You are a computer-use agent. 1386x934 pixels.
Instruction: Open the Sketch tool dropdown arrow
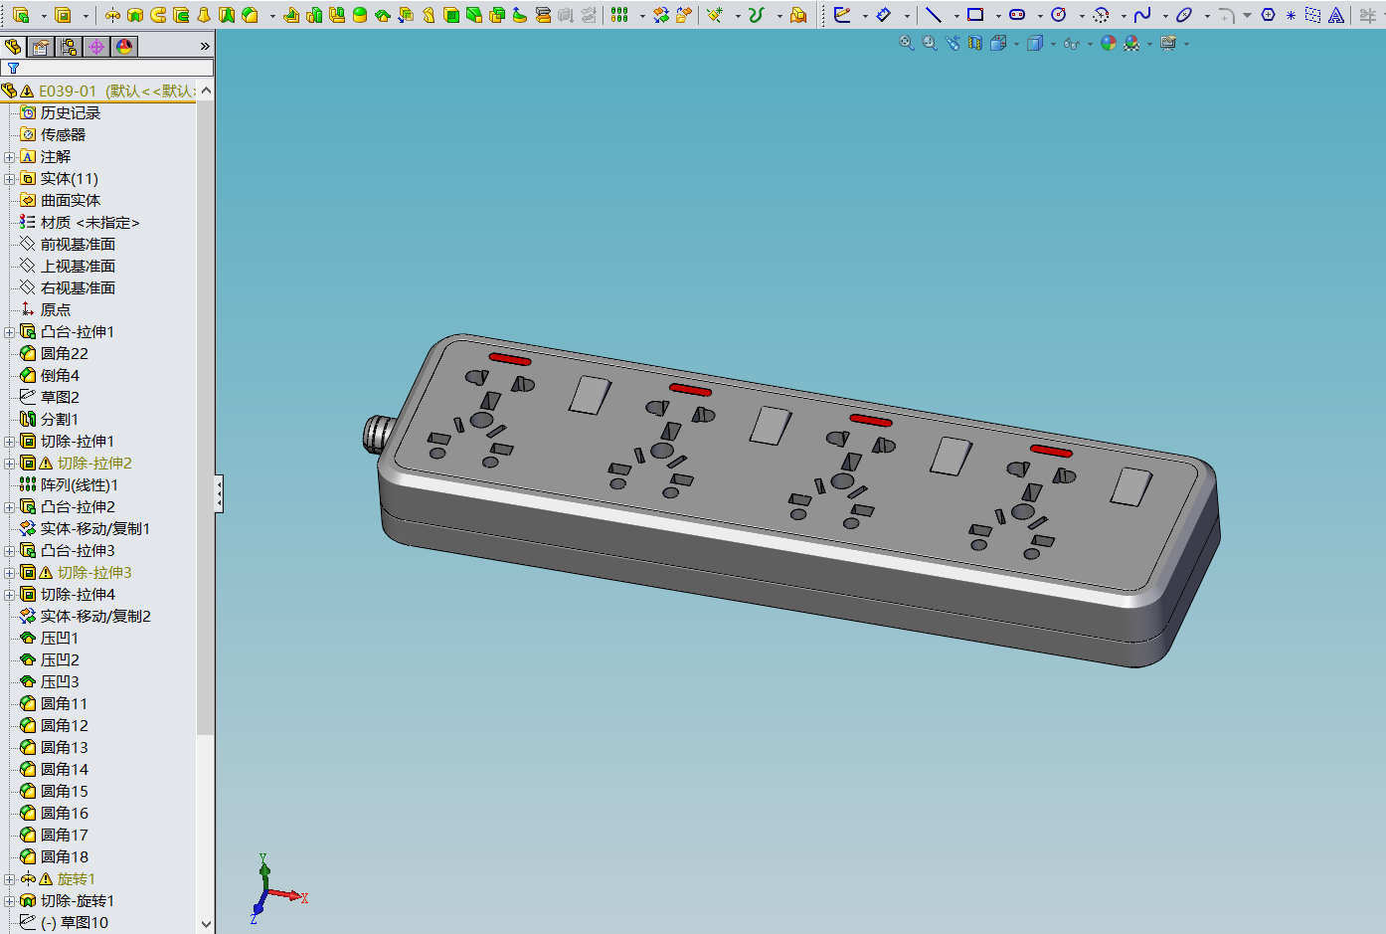click(864, 16)
